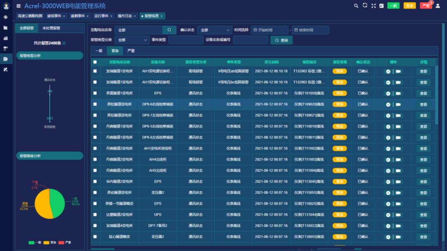This screenshot has height=251, width=447.
Task: Click the user avatar in the top right corner
Action: click(x=437, y=6)
